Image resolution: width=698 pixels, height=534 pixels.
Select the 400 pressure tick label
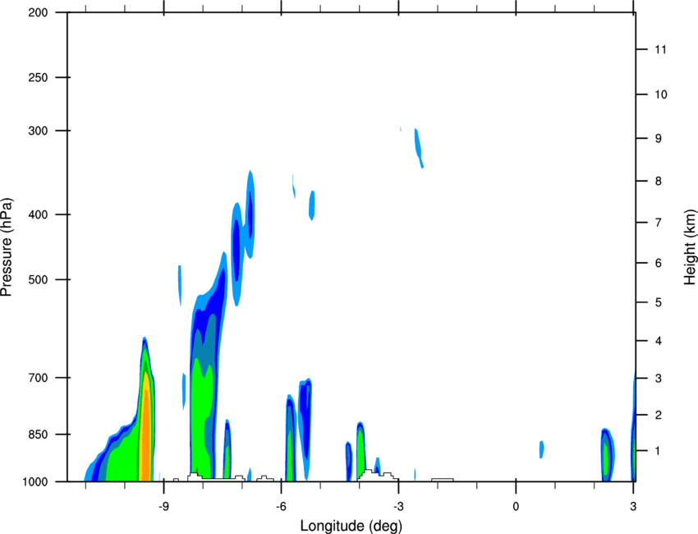tap(38, 214)
